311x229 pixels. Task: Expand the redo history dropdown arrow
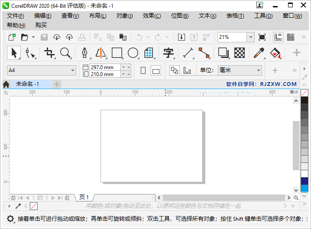(x=167, y=37)
